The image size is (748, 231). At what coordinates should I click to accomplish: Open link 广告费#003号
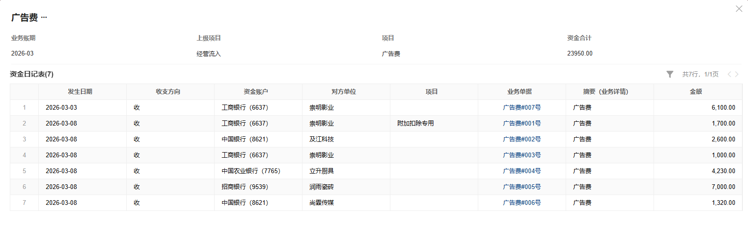pos(522,155)
